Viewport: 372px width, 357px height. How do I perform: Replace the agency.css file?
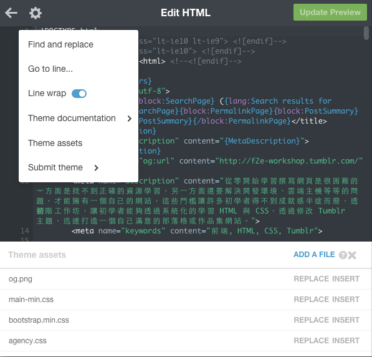point(312,341)
